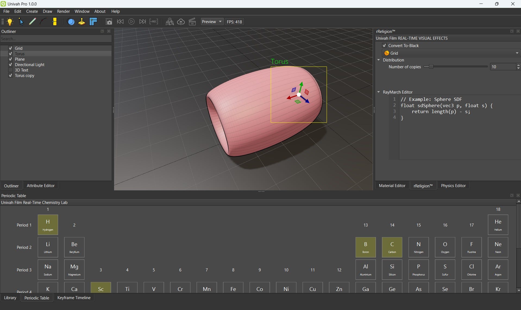Select the arrow selection tool
Image resolution: width=521 pixels, height=310 pixels.
click(x=21, y=22)
